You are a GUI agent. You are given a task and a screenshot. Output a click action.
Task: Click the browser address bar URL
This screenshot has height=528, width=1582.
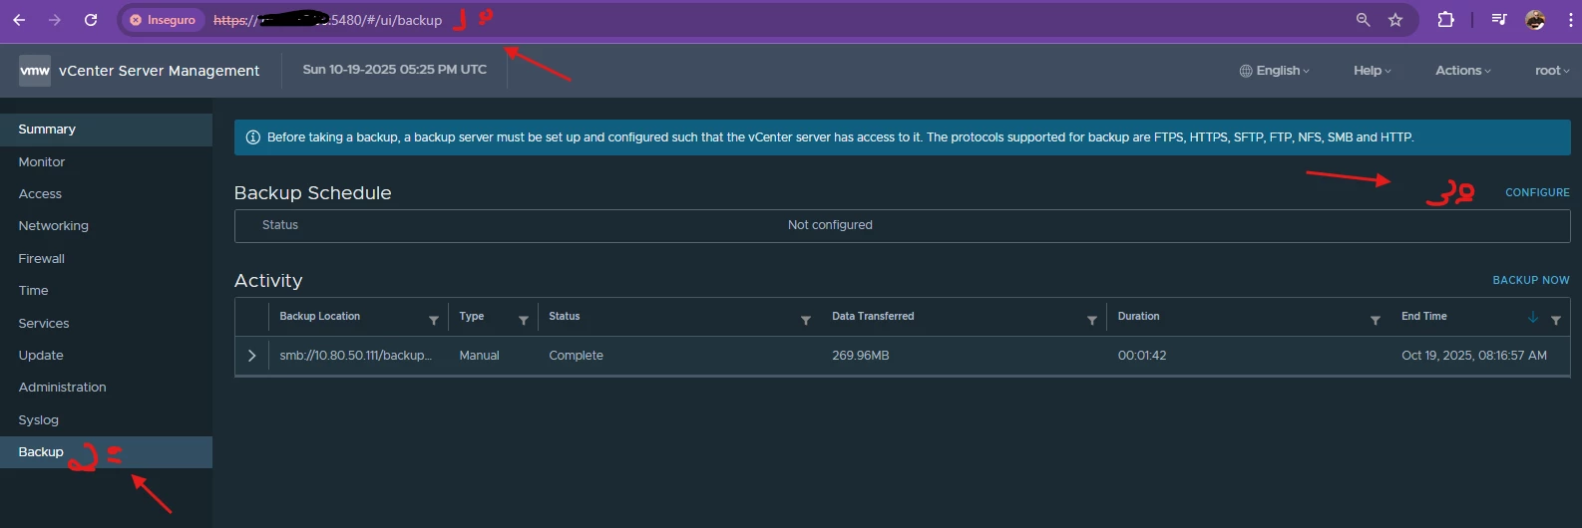click(x=327, y=20)
